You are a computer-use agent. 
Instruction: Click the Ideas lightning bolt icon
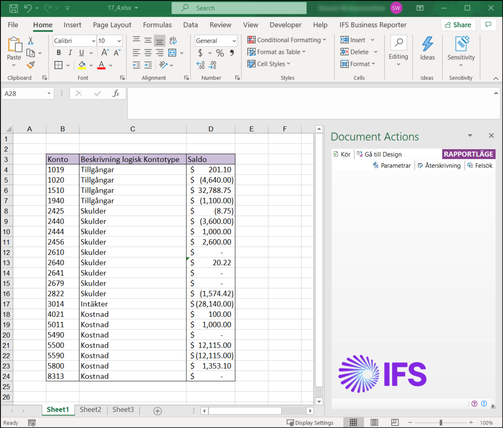tap(427, 44)
